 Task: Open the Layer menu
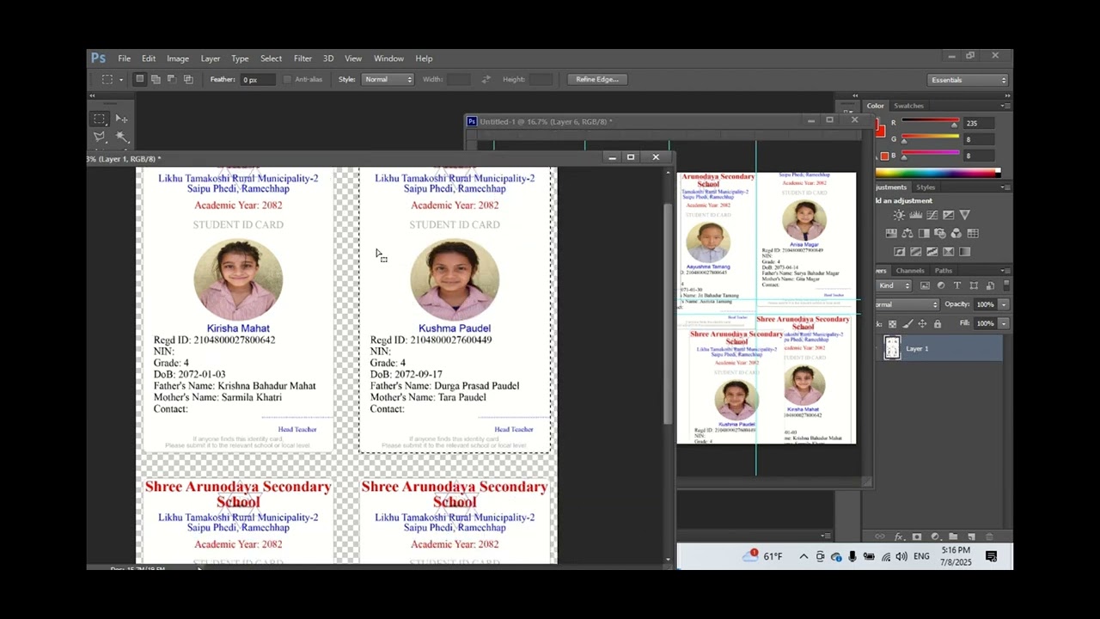[x=211, y=58]
